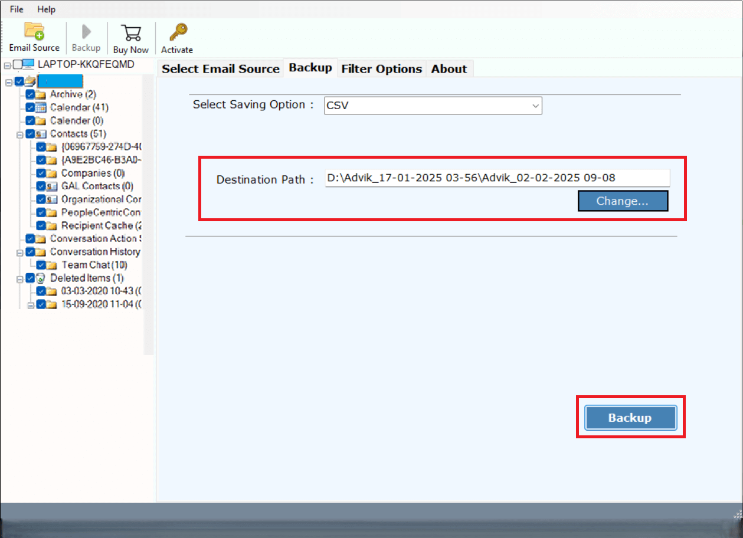Click the Email Source toolbar icon
Screen dimensions: 743x538
coord(34,31)
